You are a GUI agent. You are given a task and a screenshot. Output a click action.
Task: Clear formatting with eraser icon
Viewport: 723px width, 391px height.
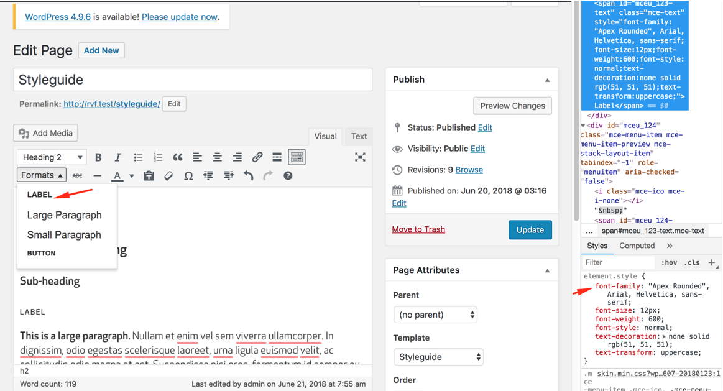pos(168,176)
